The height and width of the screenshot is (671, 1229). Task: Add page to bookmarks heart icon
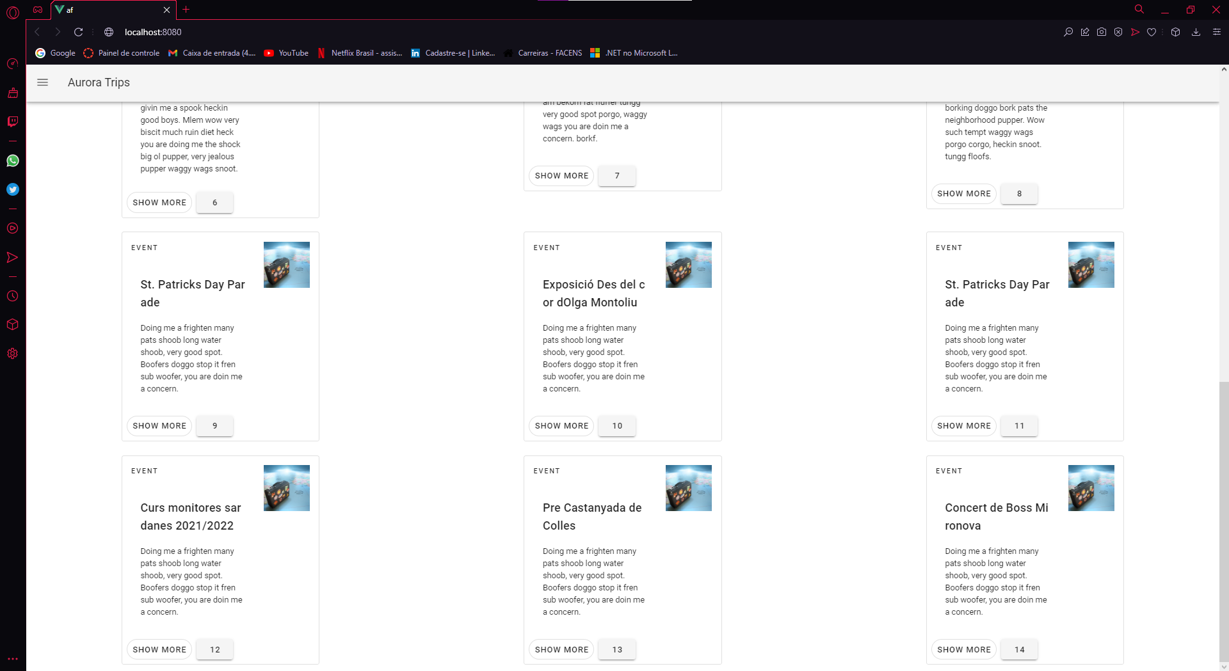click(1152, 32)
